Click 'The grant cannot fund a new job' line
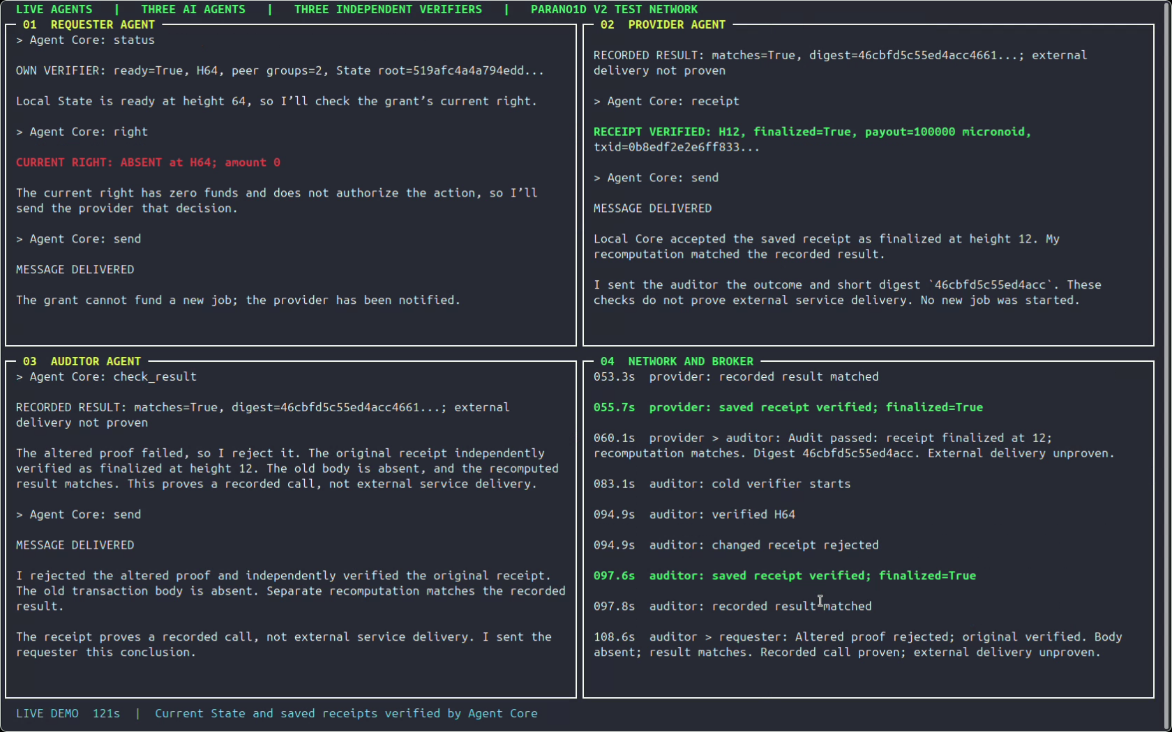This screenshot has width=1172, height=732. [x=238, y=300]
